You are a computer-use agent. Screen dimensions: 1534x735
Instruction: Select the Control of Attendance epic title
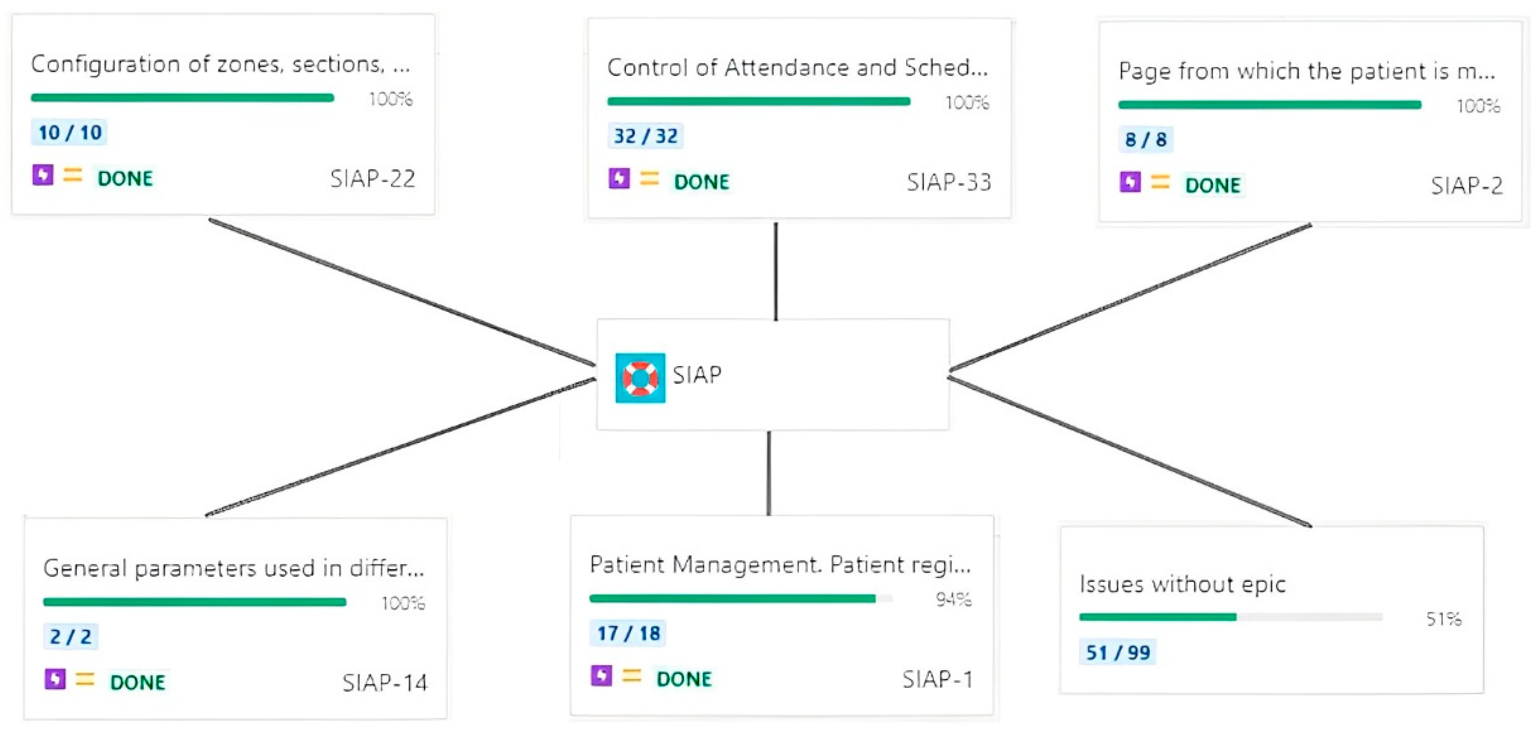[797, 68]
